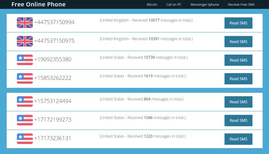The image size is (269, 154).
Task: Click the US flag beside +15853262222
Action: pos(25,78)
